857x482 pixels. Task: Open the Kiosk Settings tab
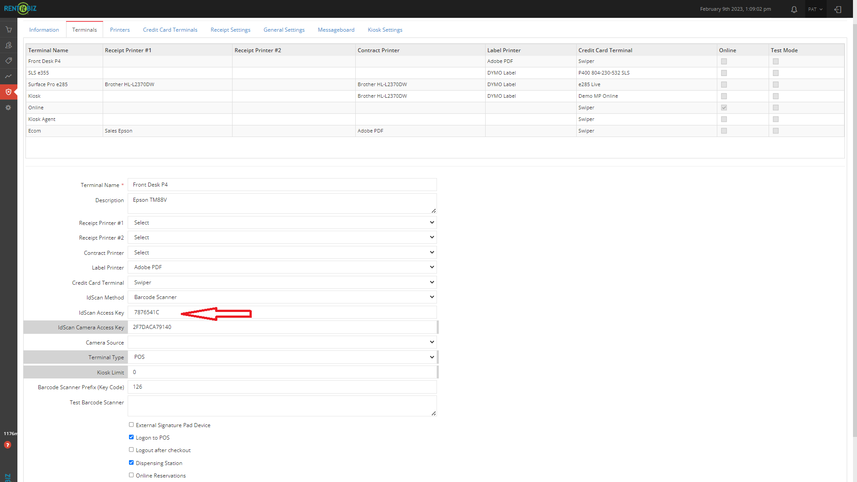tap(385, 30)
